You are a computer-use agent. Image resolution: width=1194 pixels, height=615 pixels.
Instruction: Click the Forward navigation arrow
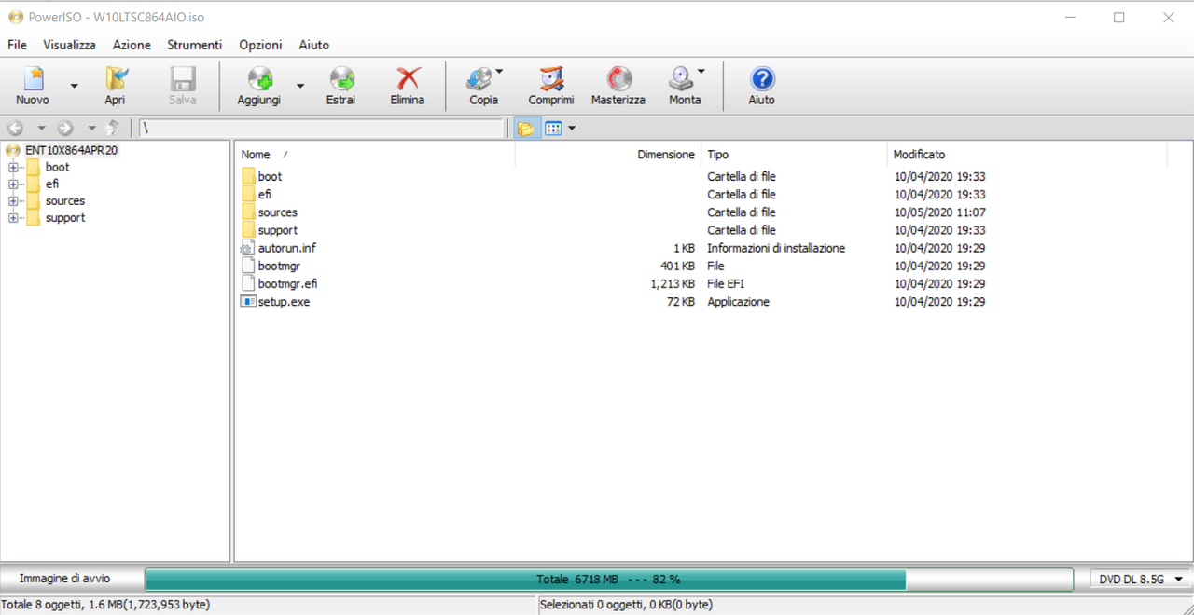click(x=65, y=128)
